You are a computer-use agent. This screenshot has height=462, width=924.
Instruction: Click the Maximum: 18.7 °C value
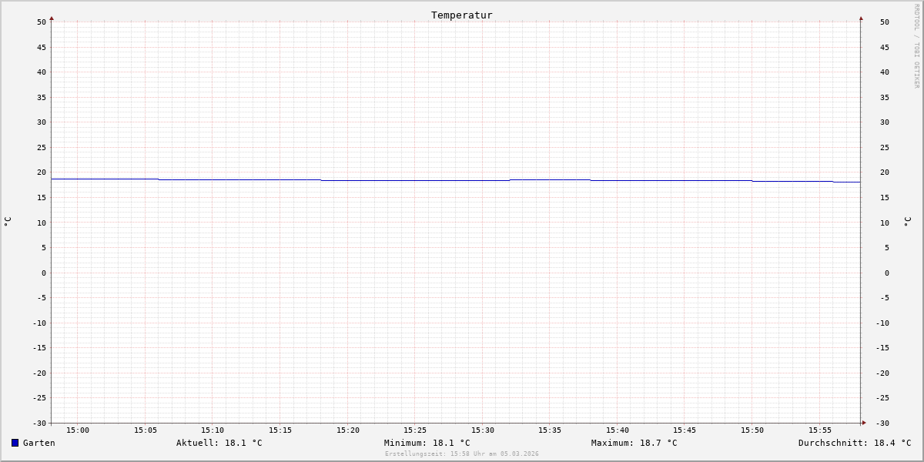tap(634, 443)
